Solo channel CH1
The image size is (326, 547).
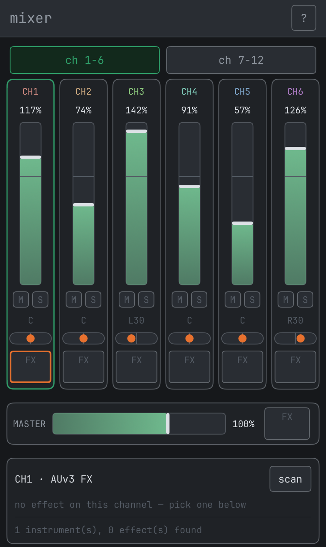coord(40,299)
